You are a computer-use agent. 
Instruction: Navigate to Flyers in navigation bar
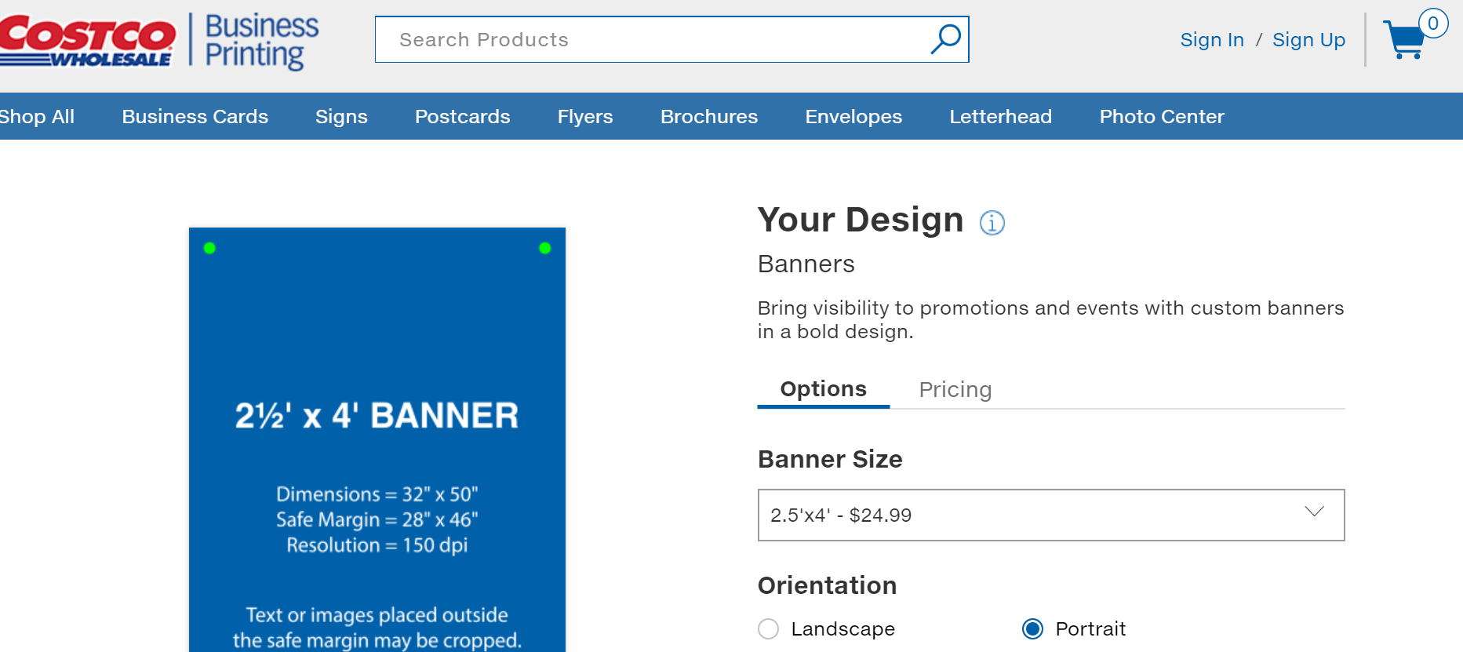[584, 117]
